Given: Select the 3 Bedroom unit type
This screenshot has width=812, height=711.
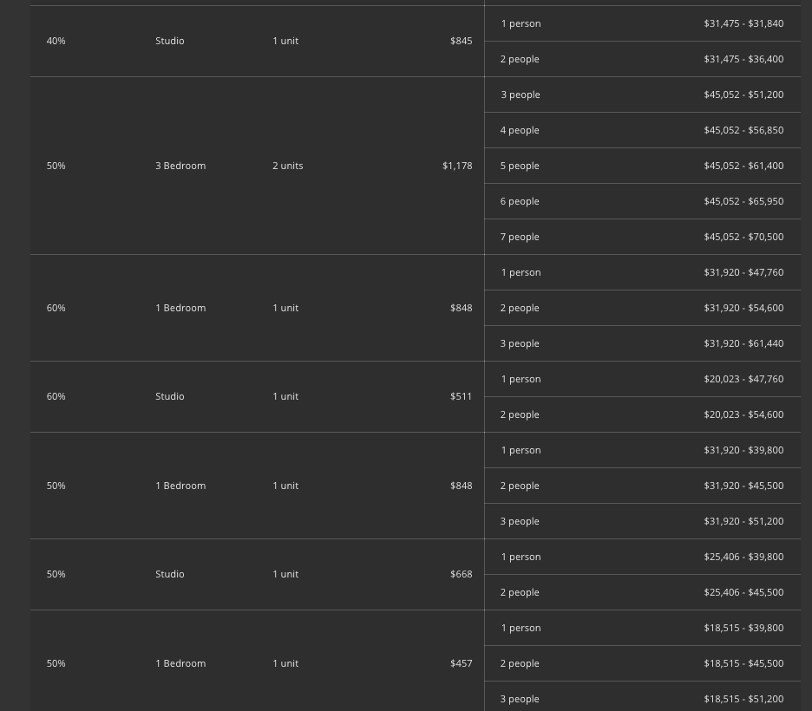Looking at the screenshot, I should click(180, 166).
